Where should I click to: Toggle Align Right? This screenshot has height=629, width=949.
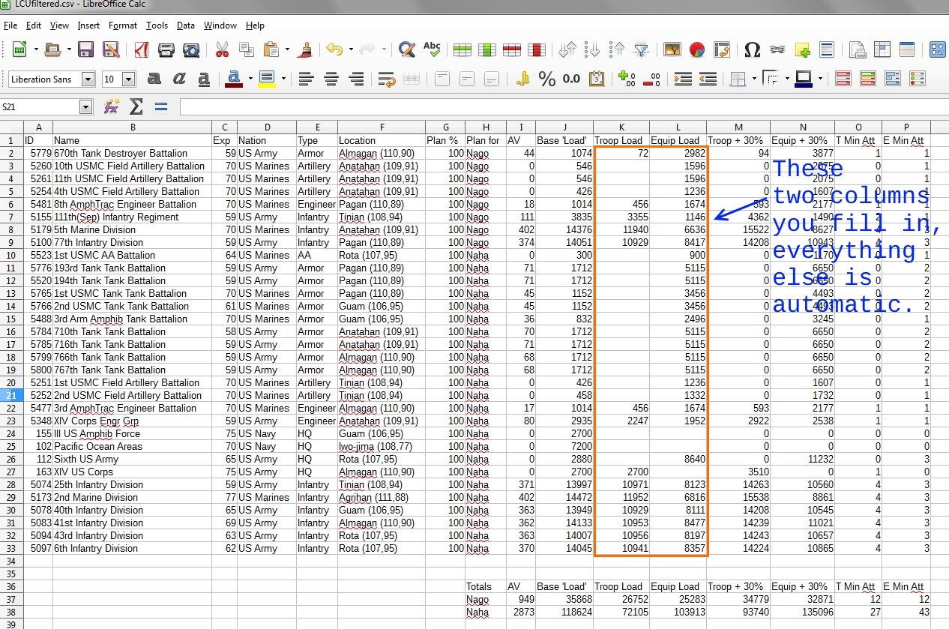356,79
